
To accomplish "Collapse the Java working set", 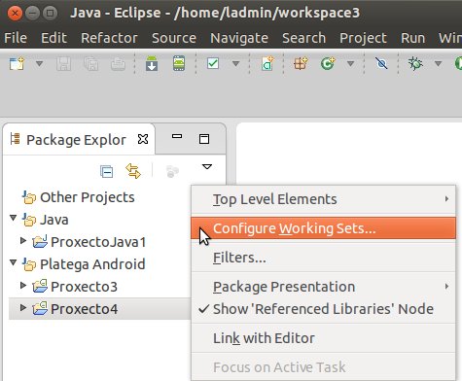I will 14,218.
